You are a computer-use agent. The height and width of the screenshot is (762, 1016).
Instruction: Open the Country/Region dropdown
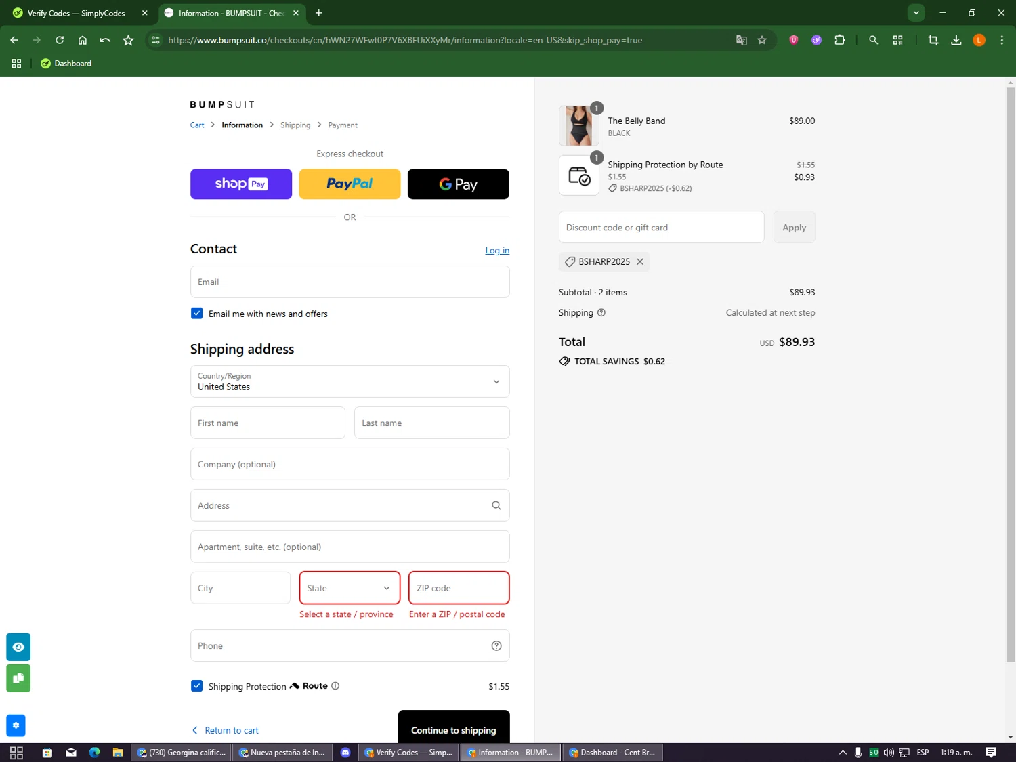350,381
